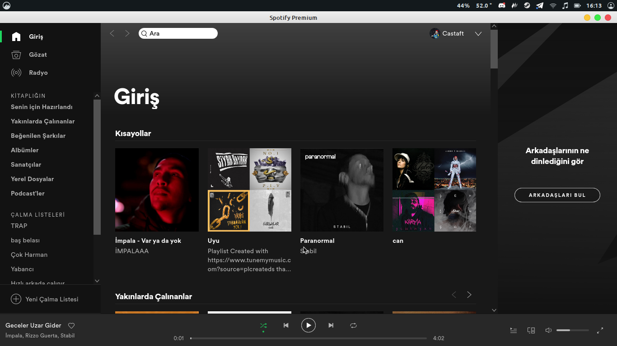
Task: Open the play queue icon
Action: pos(514,330)
